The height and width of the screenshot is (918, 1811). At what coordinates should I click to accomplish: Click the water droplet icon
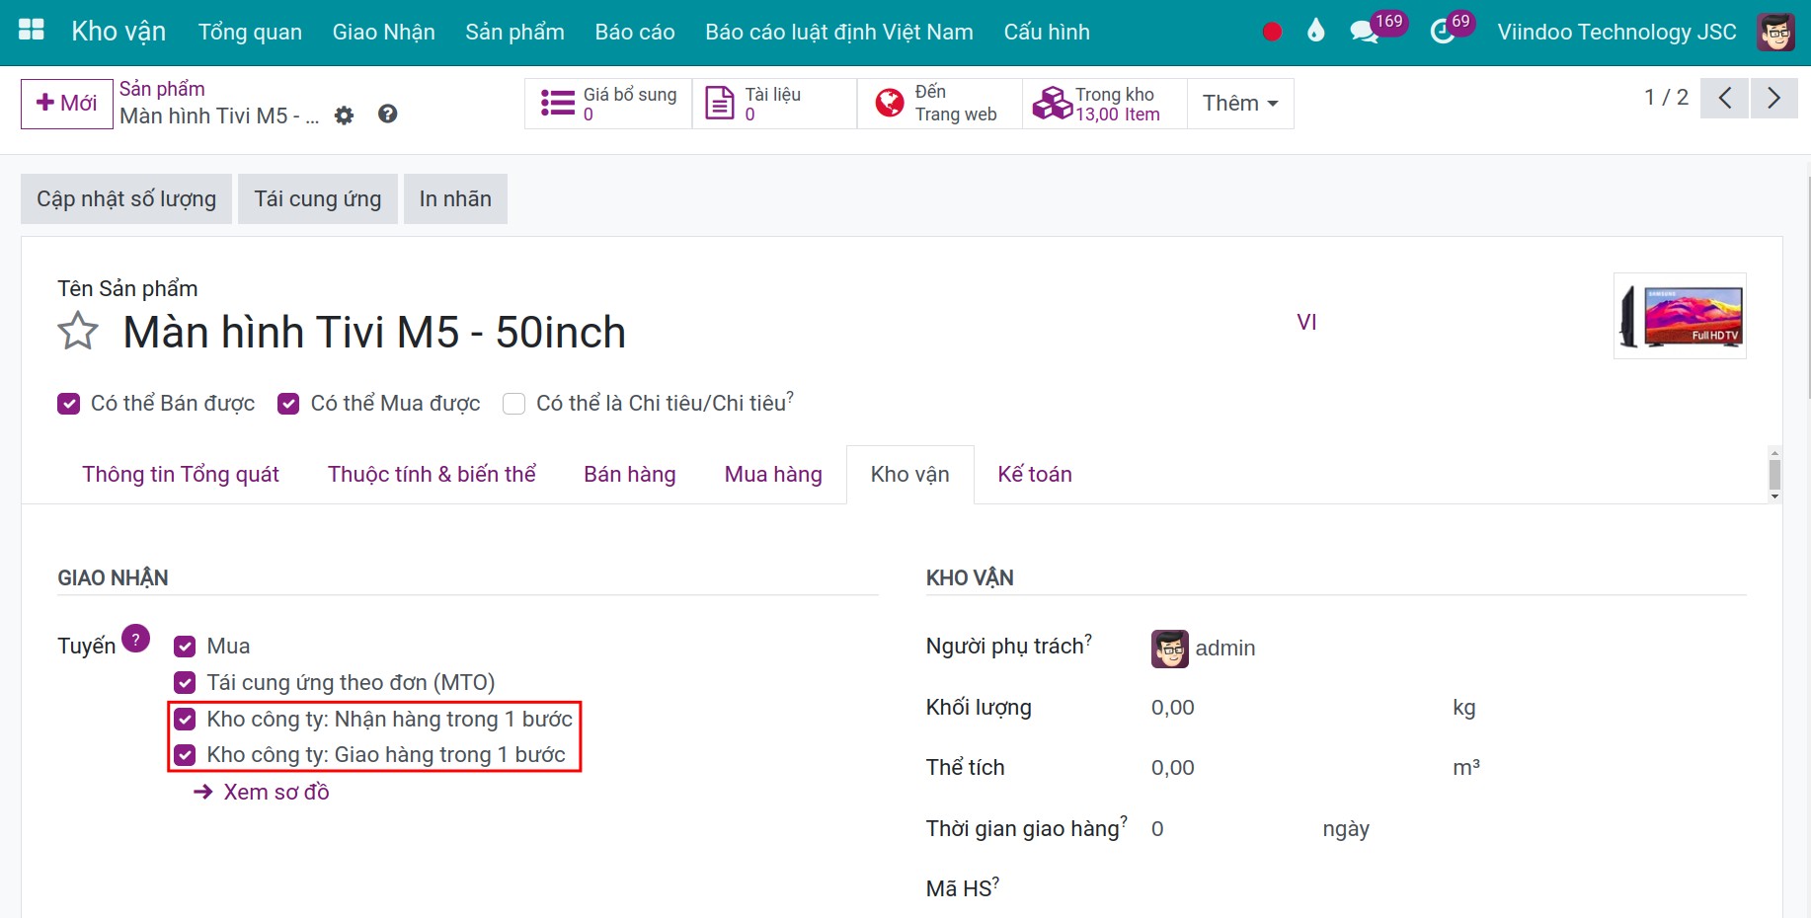pyautogui.click(x=1315, y=32)
